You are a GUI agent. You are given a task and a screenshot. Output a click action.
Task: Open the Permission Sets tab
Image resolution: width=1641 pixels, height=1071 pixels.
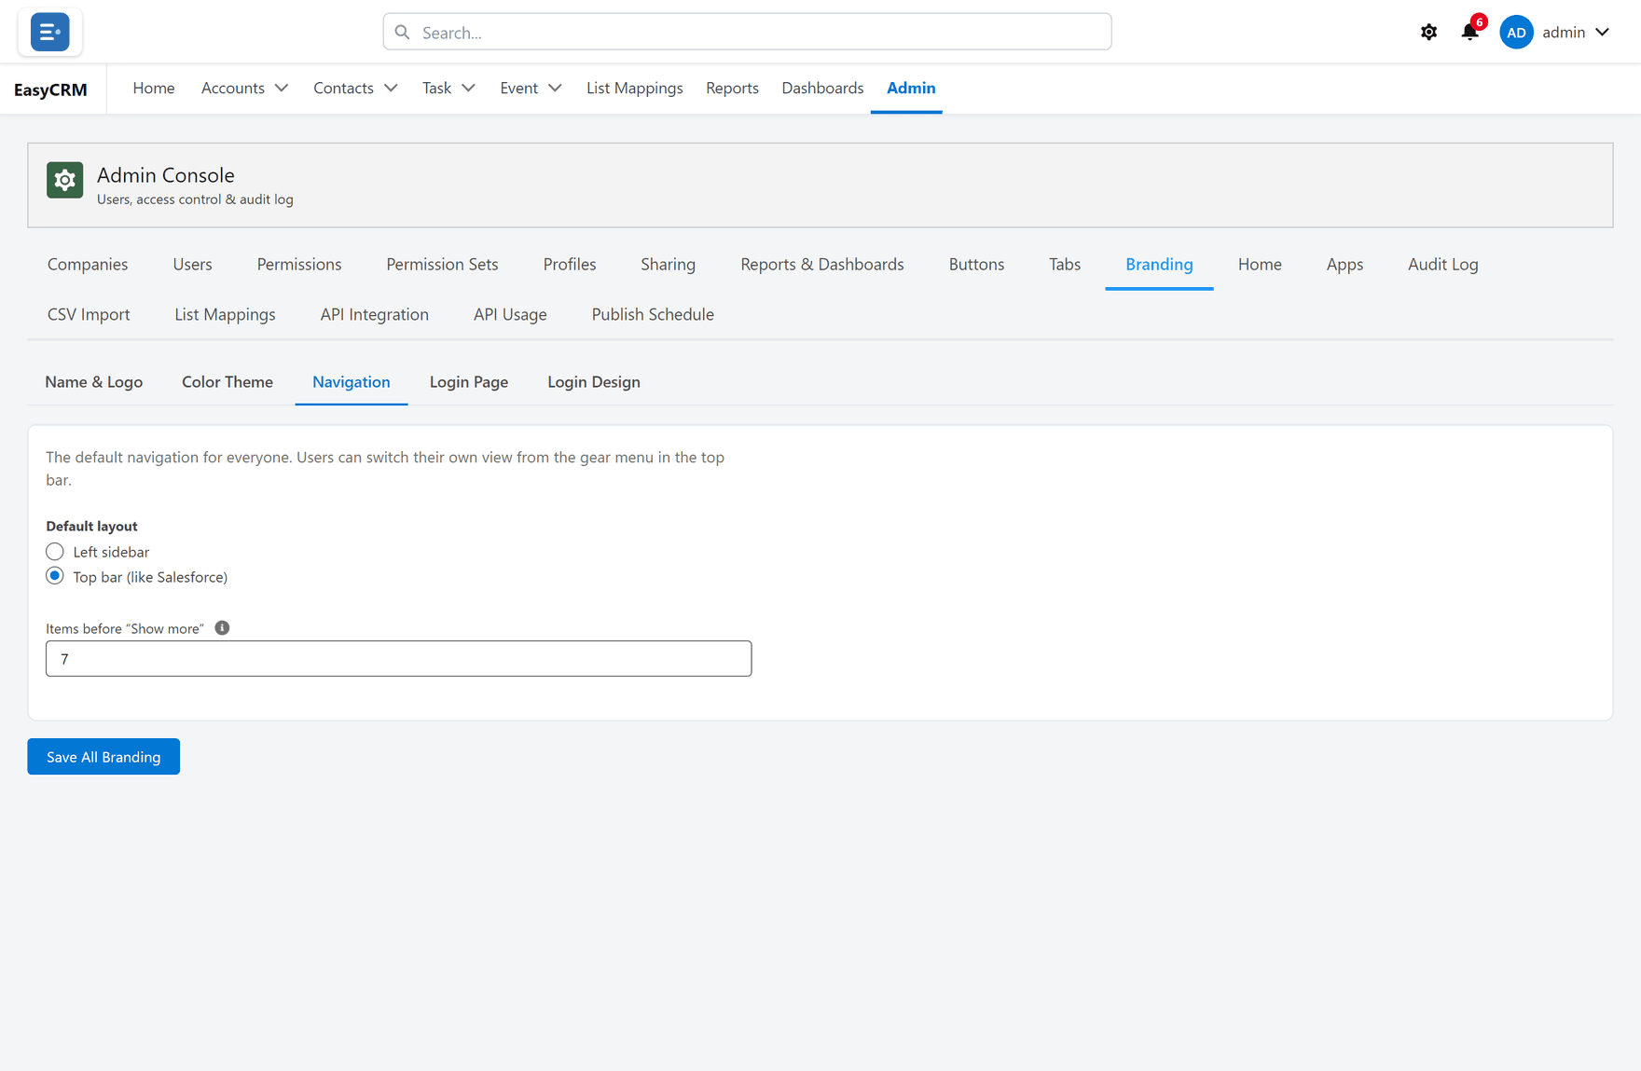coord(442,265)
